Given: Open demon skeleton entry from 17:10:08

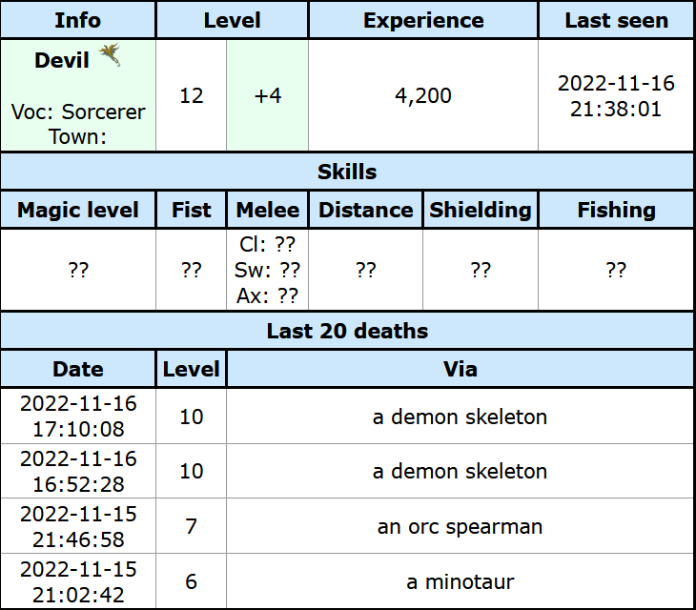Looking at the screenshot, I should click(460, 417).
